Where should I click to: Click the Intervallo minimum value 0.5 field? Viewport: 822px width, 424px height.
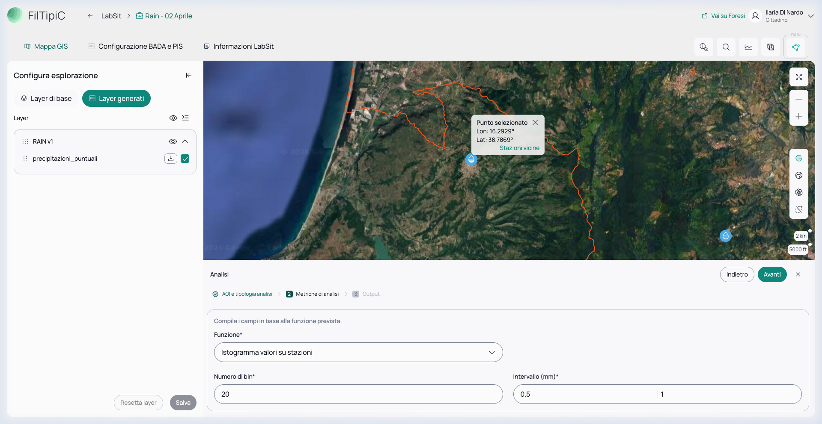pos(586,394)
